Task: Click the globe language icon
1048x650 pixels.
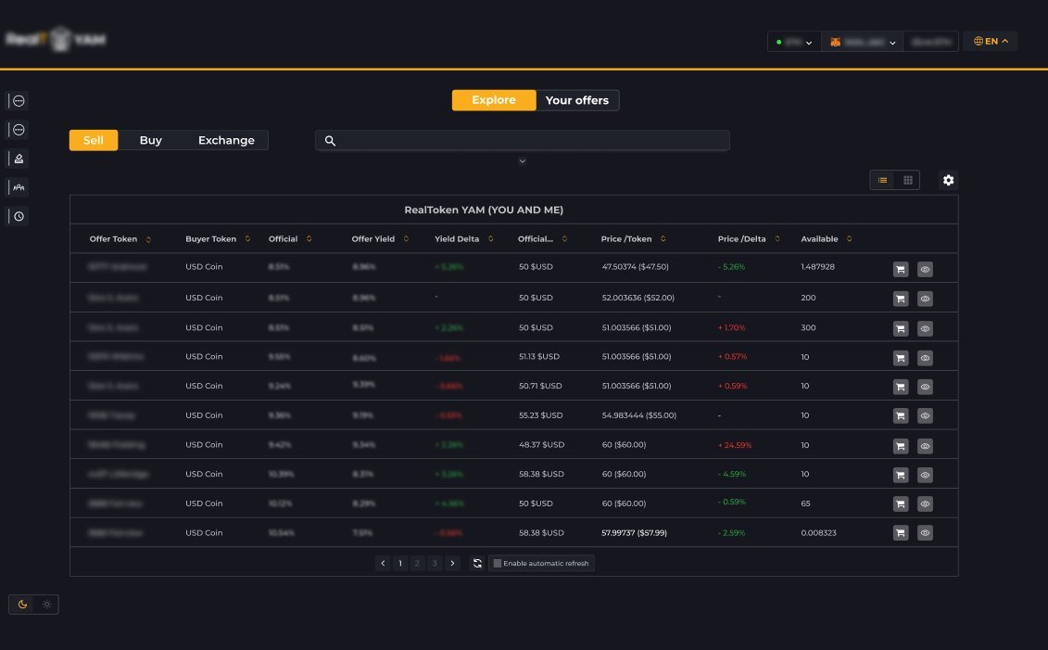Action: point(978,42)
